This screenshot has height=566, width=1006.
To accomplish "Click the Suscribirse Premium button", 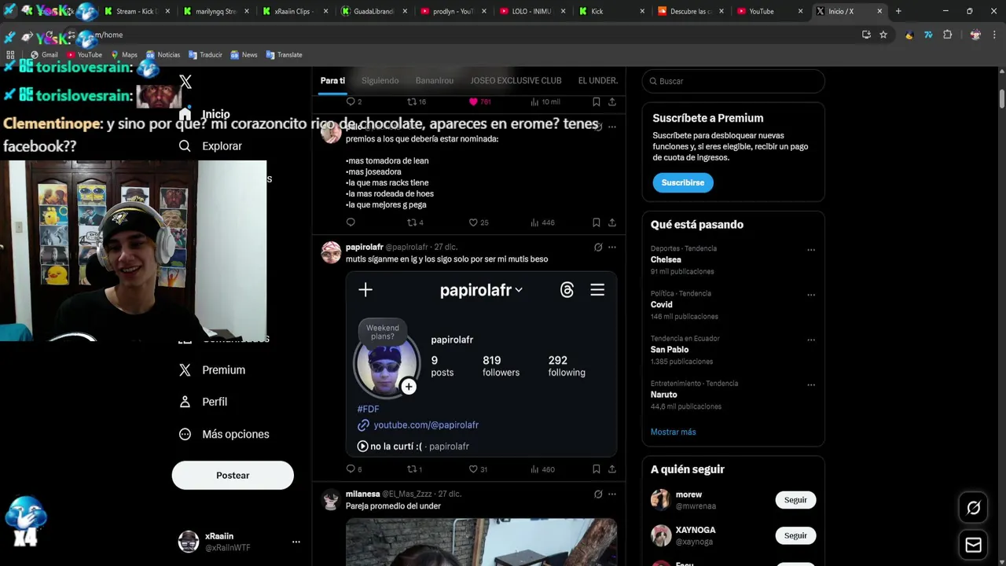I will [683, 182].
